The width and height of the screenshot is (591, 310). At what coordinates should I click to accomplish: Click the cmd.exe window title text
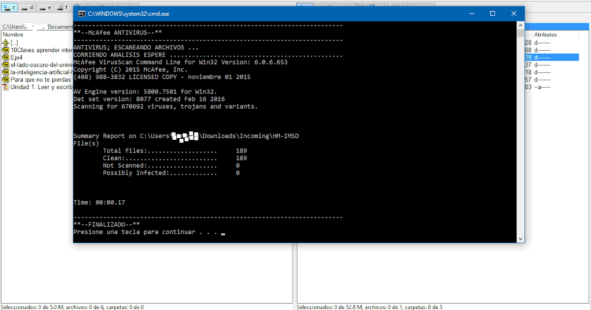[129, 14]
